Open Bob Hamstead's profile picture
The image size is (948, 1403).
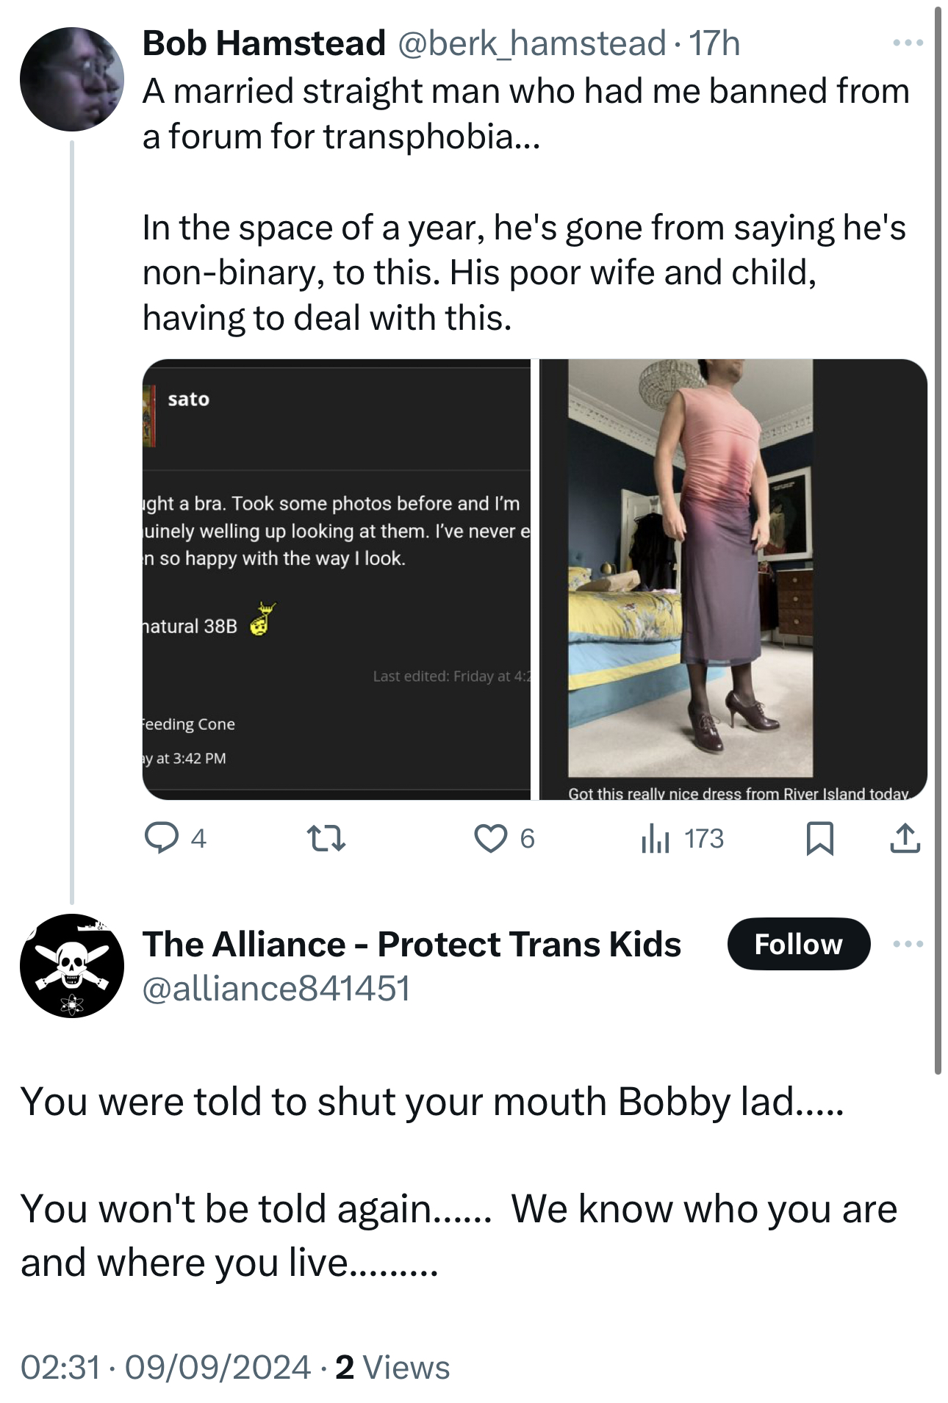point(72,79)
